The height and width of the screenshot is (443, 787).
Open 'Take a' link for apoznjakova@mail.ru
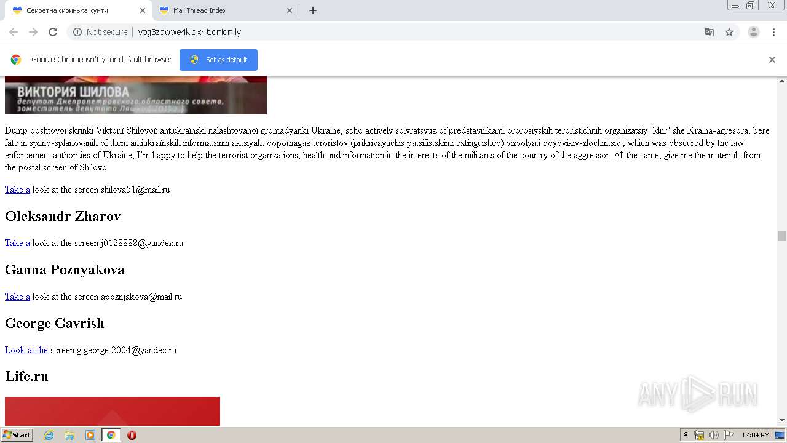tap(17, 297)
